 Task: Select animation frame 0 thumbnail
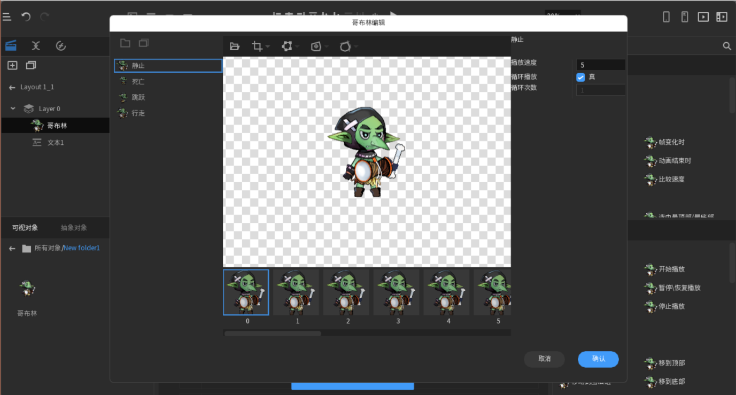point(246,292)
